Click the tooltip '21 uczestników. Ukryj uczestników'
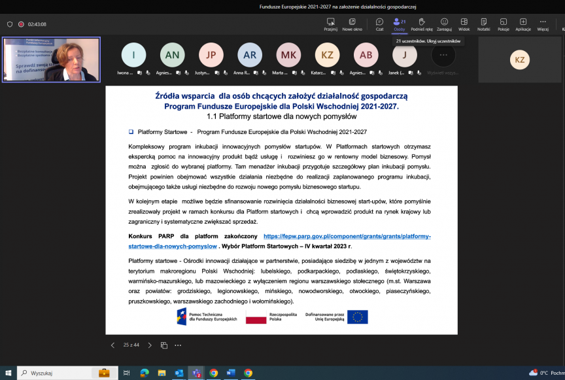Viewport: 565px width, 380px height. [x=428, y=41]
